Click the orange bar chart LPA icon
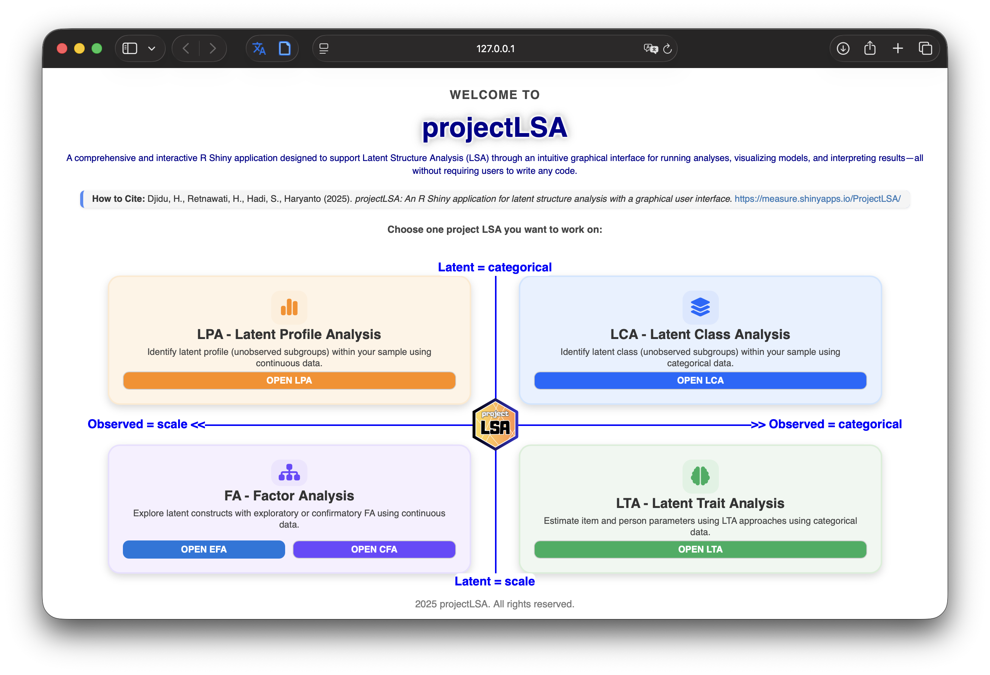The image size is (990, 675). click(289, 307)
